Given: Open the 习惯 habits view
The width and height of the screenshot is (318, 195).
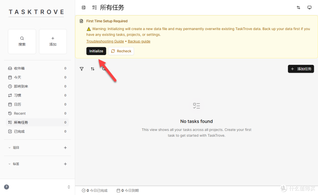Looking at the screenshot, I should (37, 95).
